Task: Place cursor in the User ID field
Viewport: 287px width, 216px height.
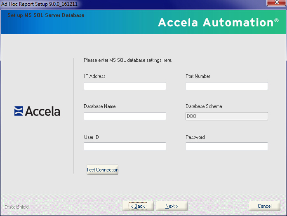Action: [x=125, y=146]
